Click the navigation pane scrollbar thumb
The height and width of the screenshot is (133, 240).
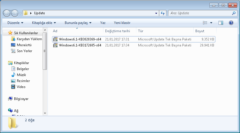point(45,51)
